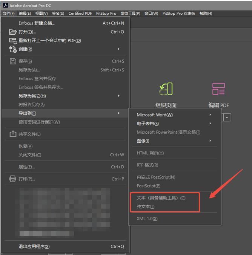Select Microsoft Word(W) export option

[175, 115]
